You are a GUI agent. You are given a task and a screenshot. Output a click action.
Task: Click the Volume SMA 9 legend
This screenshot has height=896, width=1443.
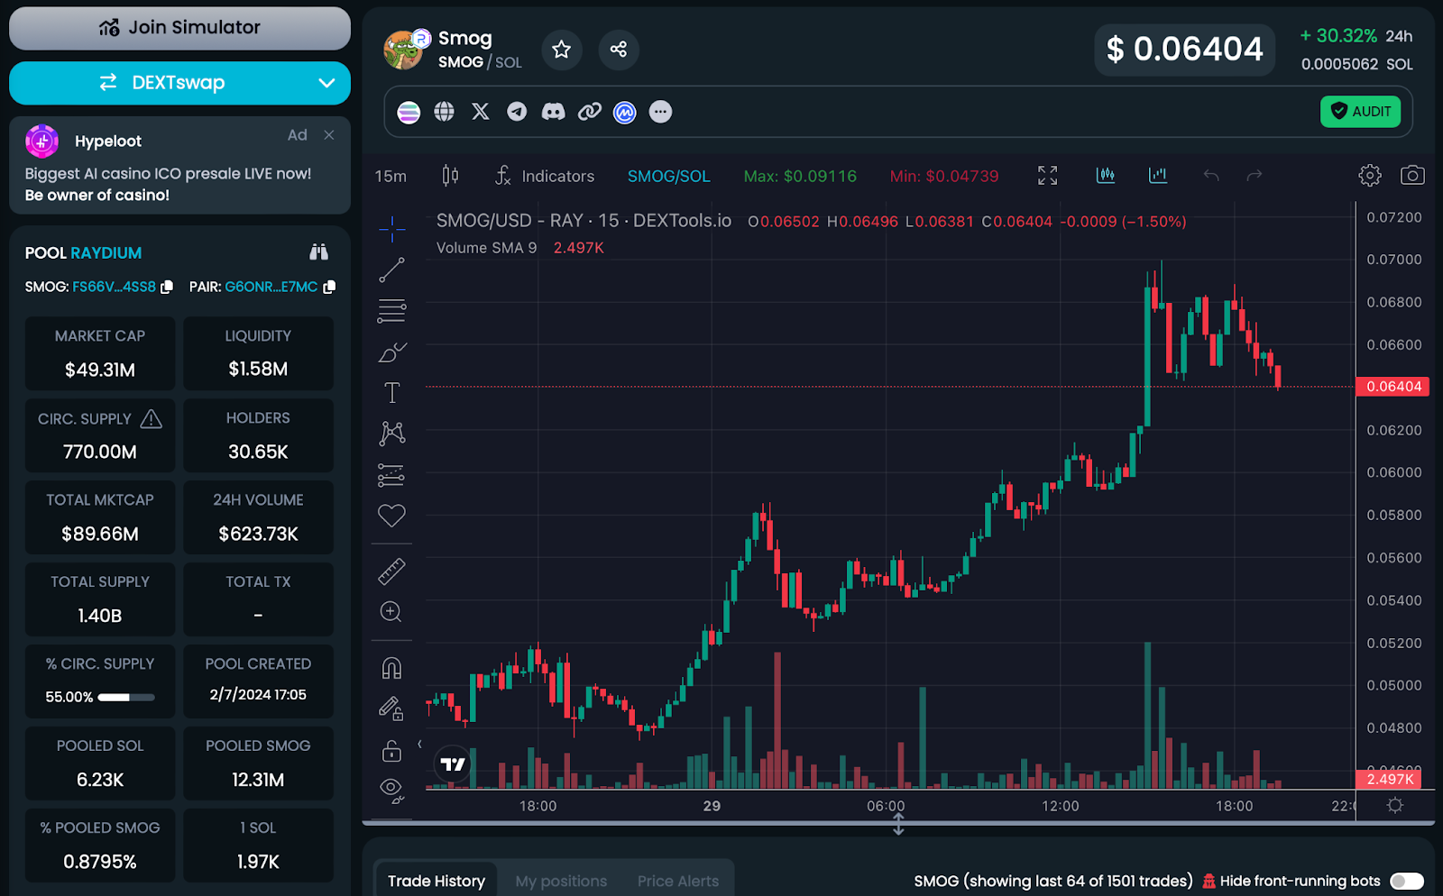coord(487,248)
